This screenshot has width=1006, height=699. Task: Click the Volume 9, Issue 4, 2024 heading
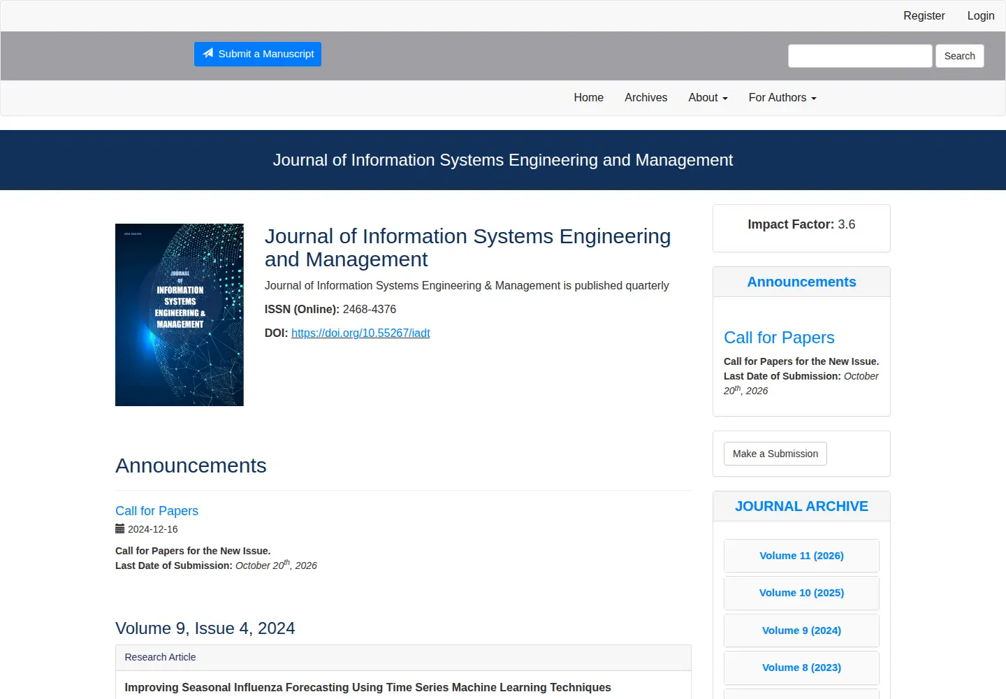click(205, 628)
